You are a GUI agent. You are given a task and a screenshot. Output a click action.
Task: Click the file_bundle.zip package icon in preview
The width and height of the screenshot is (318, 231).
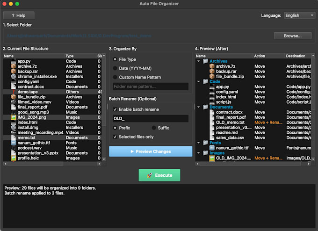pyautogui.click(x=212, y=77)
